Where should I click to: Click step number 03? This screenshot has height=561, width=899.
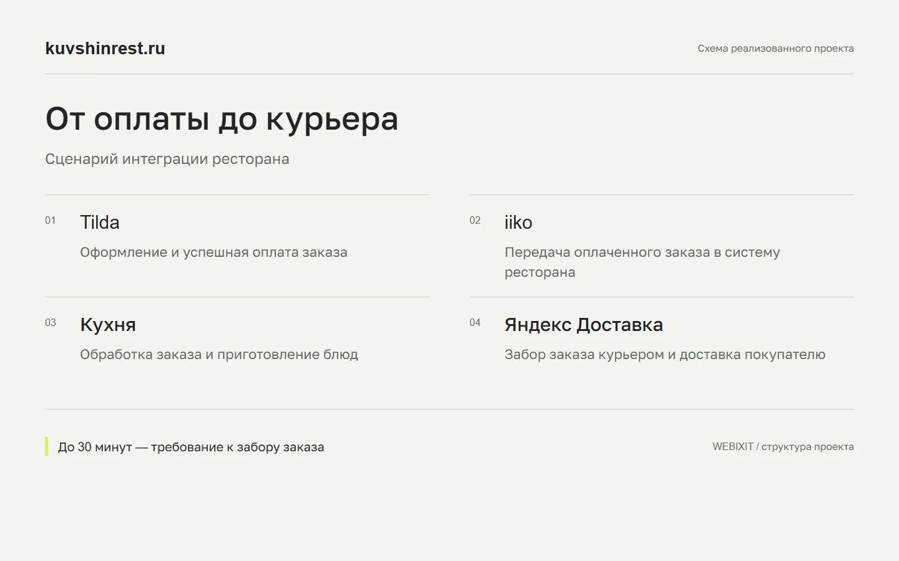coord(51,323)
